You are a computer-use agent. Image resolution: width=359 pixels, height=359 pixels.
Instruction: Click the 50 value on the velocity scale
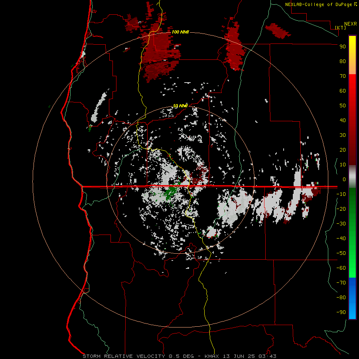tap(343, 106)
